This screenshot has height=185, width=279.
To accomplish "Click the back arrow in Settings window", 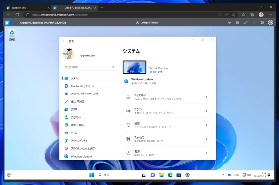I will [x=64, y=41].
